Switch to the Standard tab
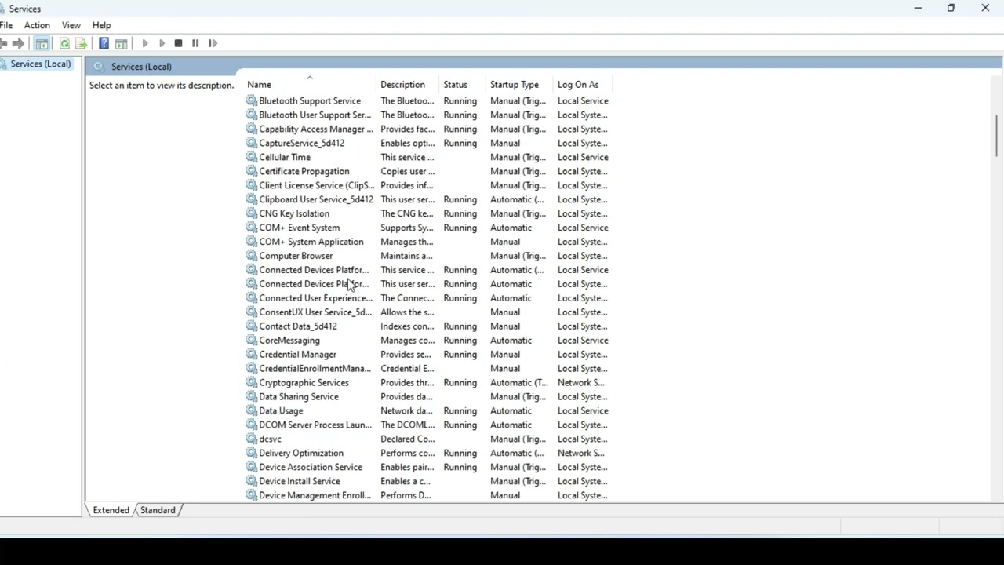Viewport: 1004px width, 565px height. [x=158, y=510]
